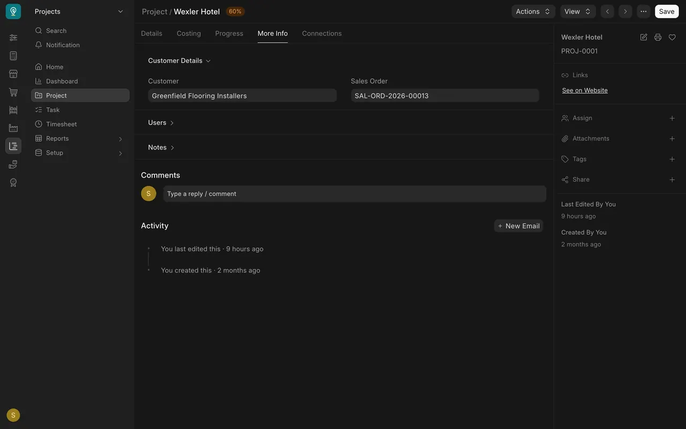686x429 pixels.
Task: Switch to the Costing tab
Action: tap(189, 33)
